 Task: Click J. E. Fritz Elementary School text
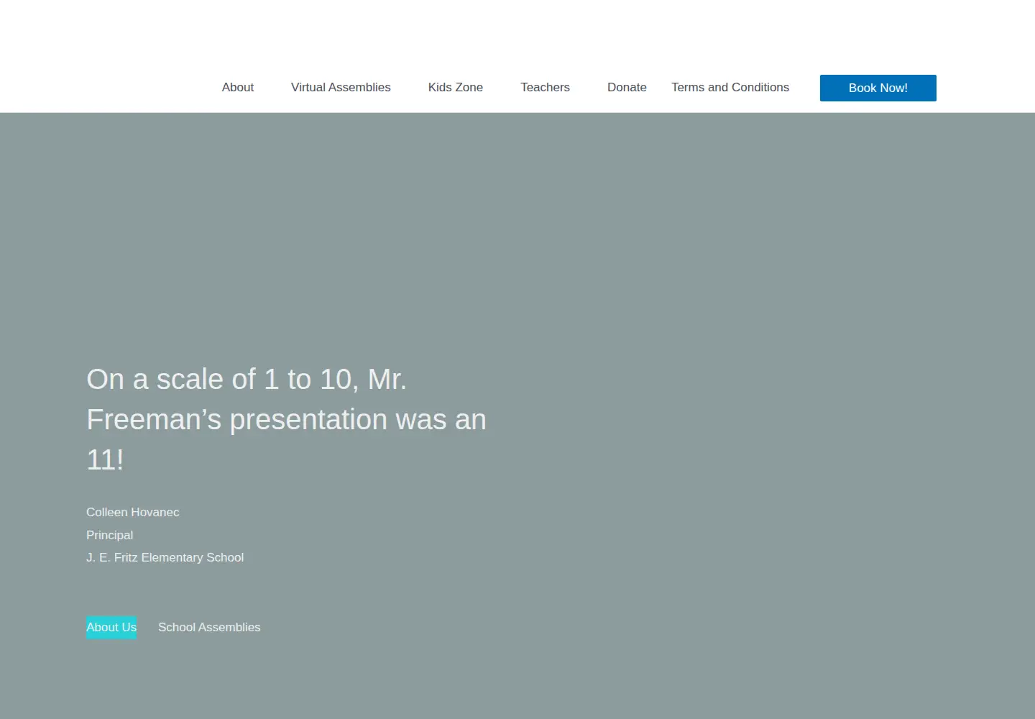(x=165, y=557)
